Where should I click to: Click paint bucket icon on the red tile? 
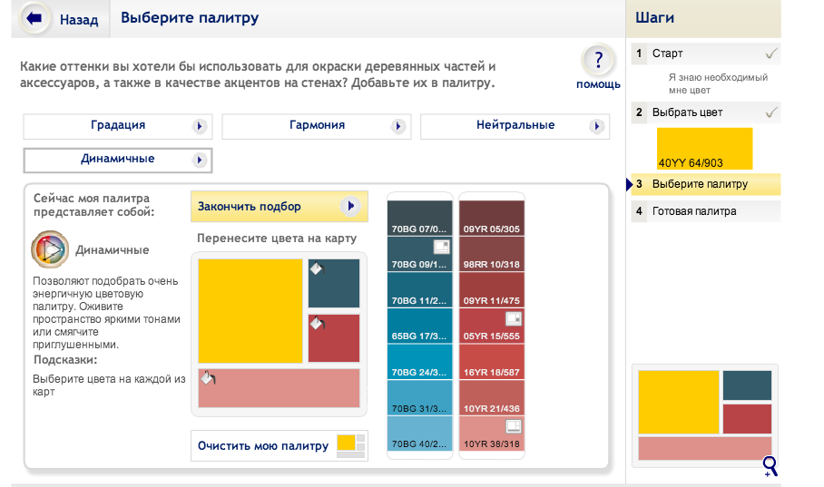pyautogui.click(x=317, y=323)
